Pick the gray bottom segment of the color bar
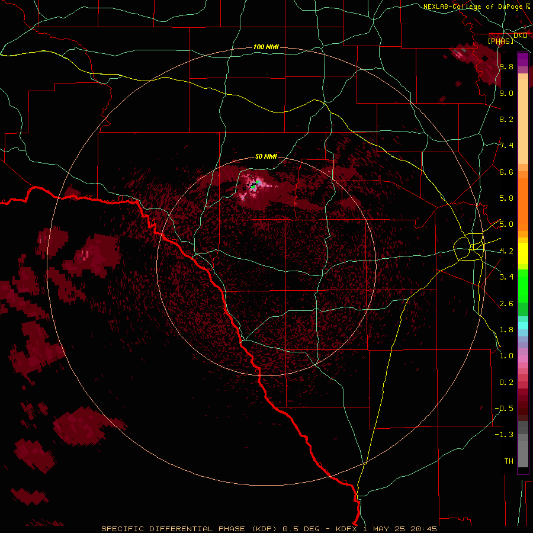The image size is (533, 533). tap(523, 445)
